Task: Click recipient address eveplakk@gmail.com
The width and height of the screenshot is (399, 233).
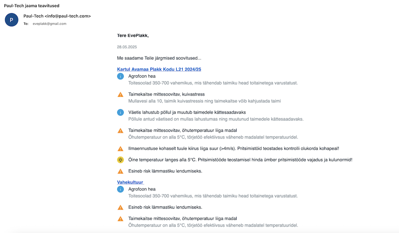Action: pos(49,23)
